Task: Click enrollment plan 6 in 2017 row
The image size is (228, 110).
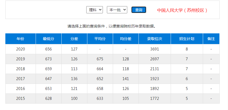Action: pos(187,79)
